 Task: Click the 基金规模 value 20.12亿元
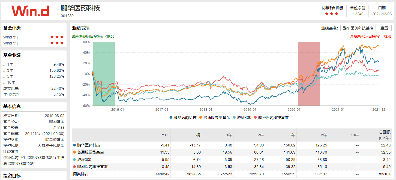[x=45, y=134]
